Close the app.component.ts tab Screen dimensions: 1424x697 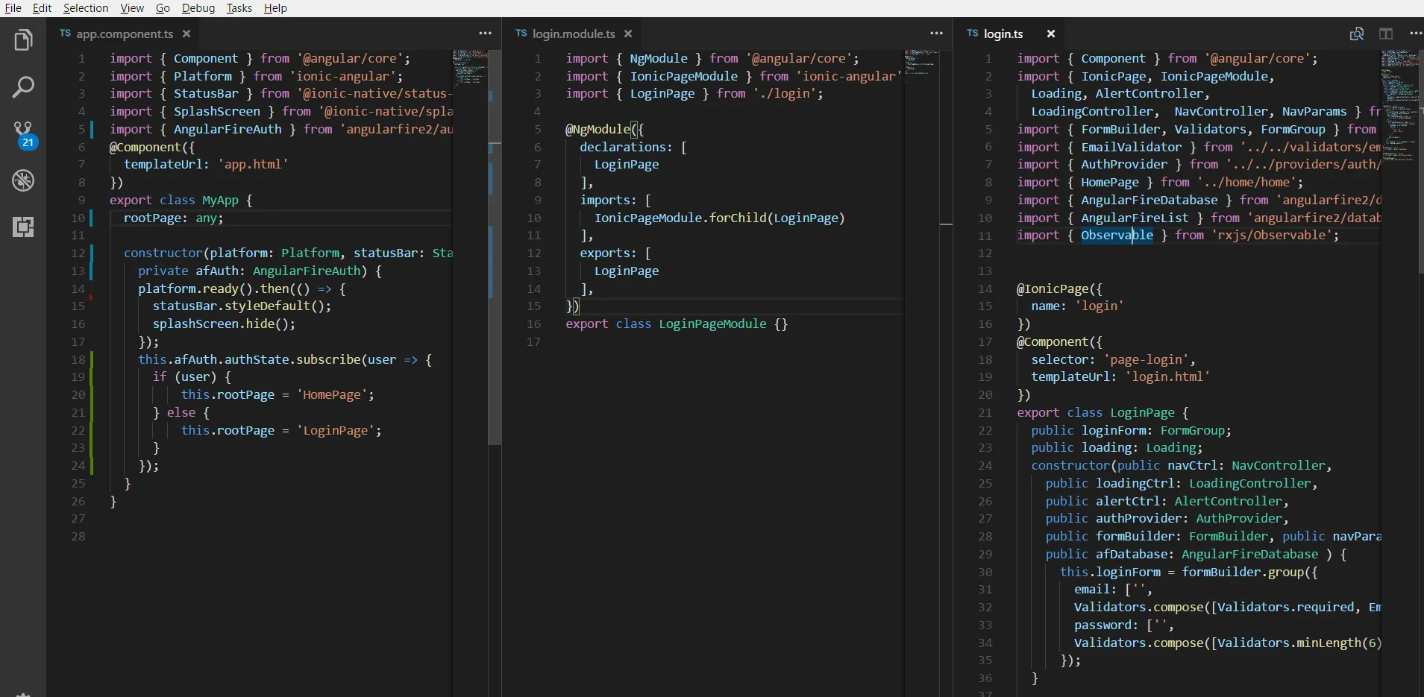tap(186, 34)
